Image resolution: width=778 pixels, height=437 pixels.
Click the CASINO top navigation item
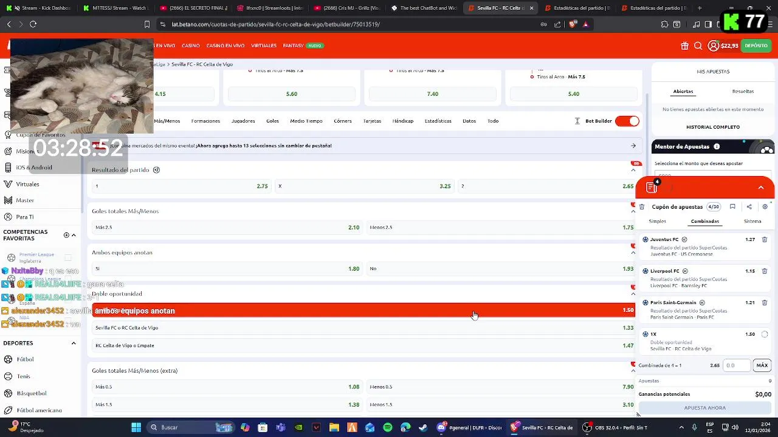pos(191,46)
